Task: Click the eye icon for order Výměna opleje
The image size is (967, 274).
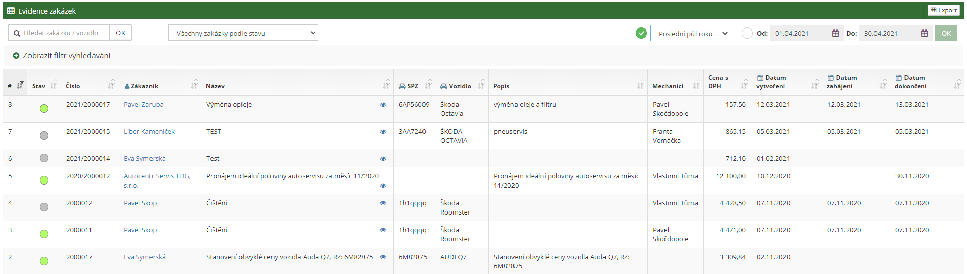Action: tap(383, 105)
